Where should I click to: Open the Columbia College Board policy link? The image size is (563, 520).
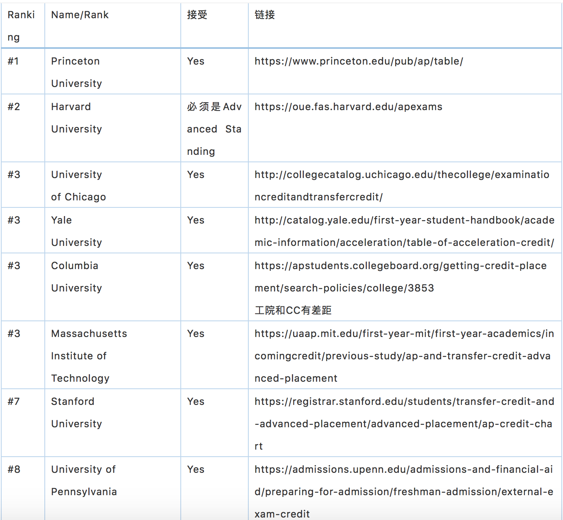point(400,266)
